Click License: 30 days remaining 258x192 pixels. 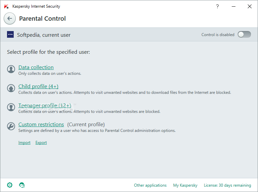click(227, 185)
